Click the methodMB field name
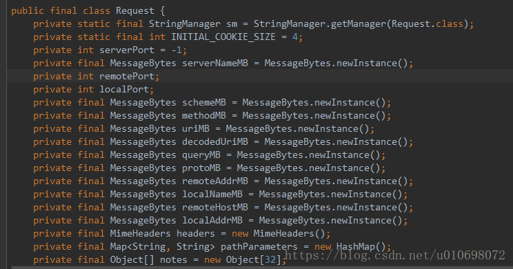 [204, 115]
